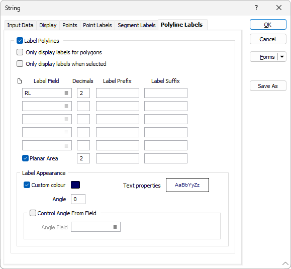The image size is (291, 269).
Task: Click the Save As button
Action: [268, 86]
